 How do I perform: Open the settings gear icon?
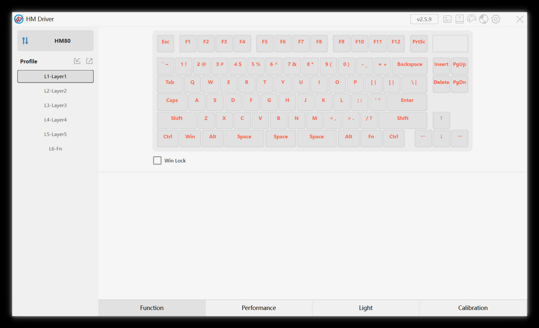click(x=495, y=19)
